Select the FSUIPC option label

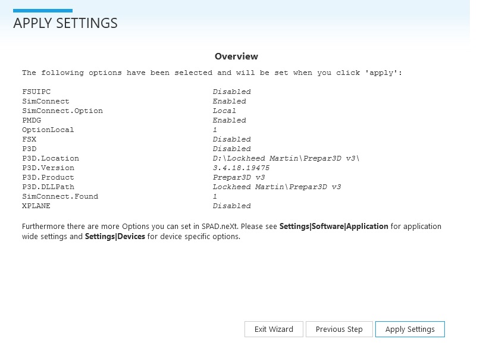pyautogui.click(x=36, y=92)
